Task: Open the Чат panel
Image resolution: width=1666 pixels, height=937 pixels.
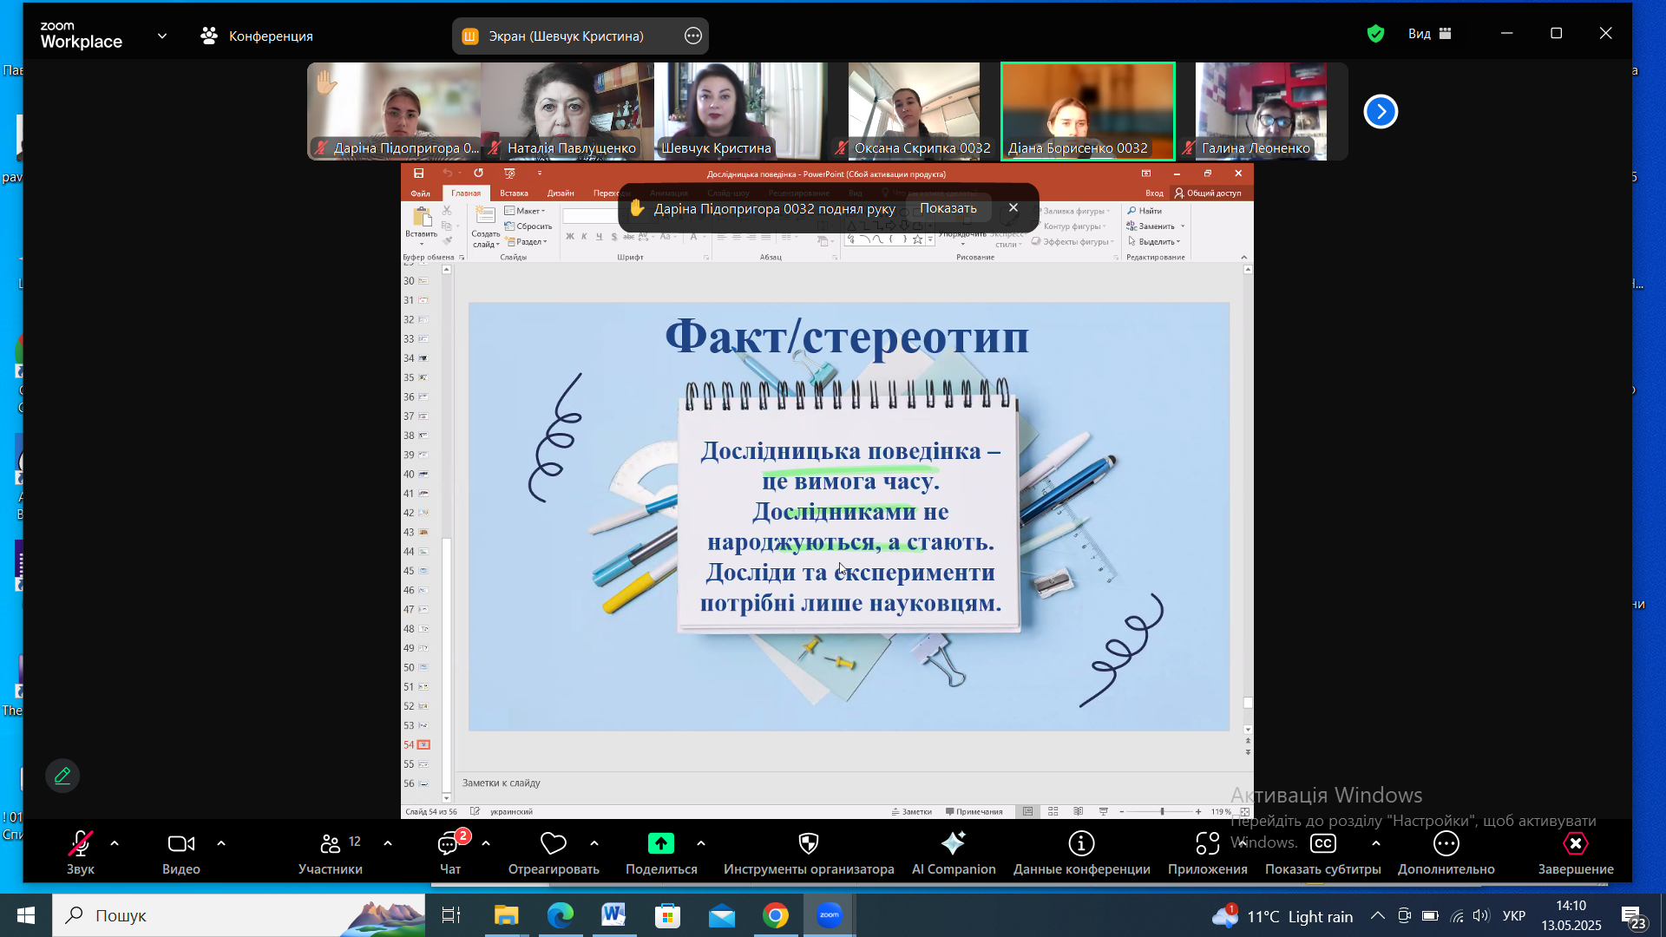Action: (x=450, y=853)
